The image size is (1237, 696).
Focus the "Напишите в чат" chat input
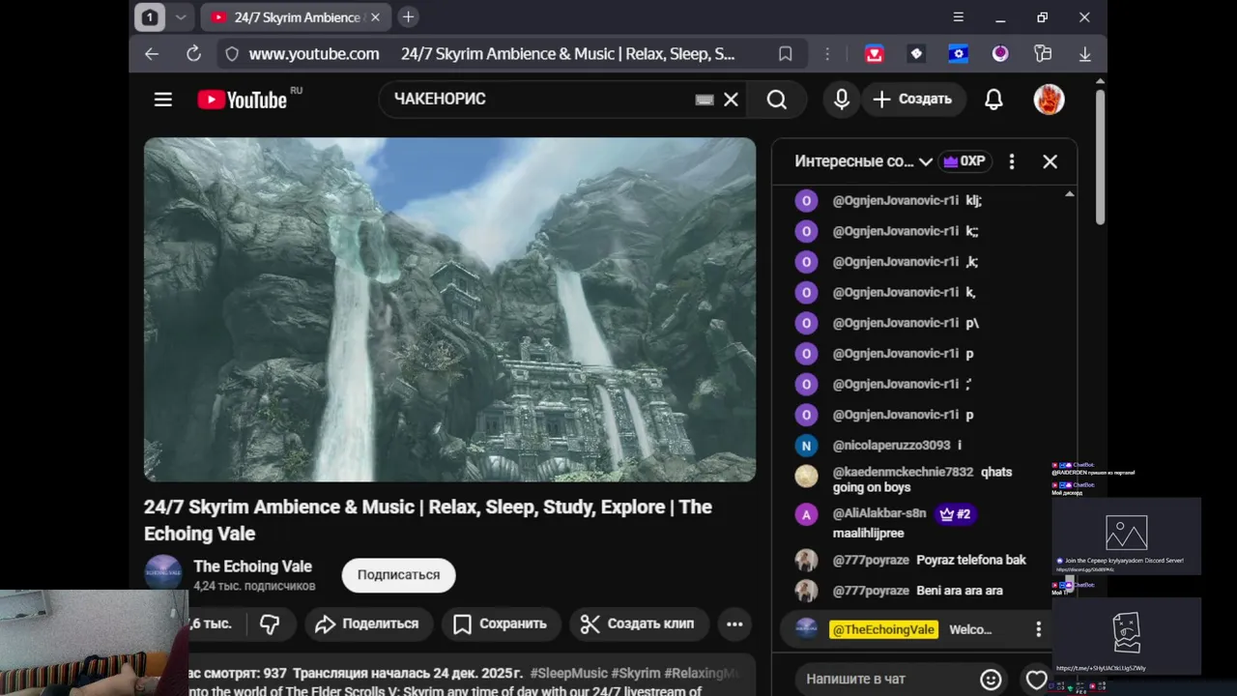coord(884,680)
